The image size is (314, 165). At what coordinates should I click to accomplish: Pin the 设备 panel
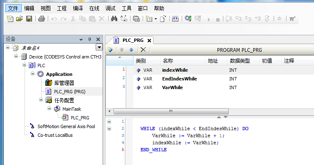click(89, 39)
